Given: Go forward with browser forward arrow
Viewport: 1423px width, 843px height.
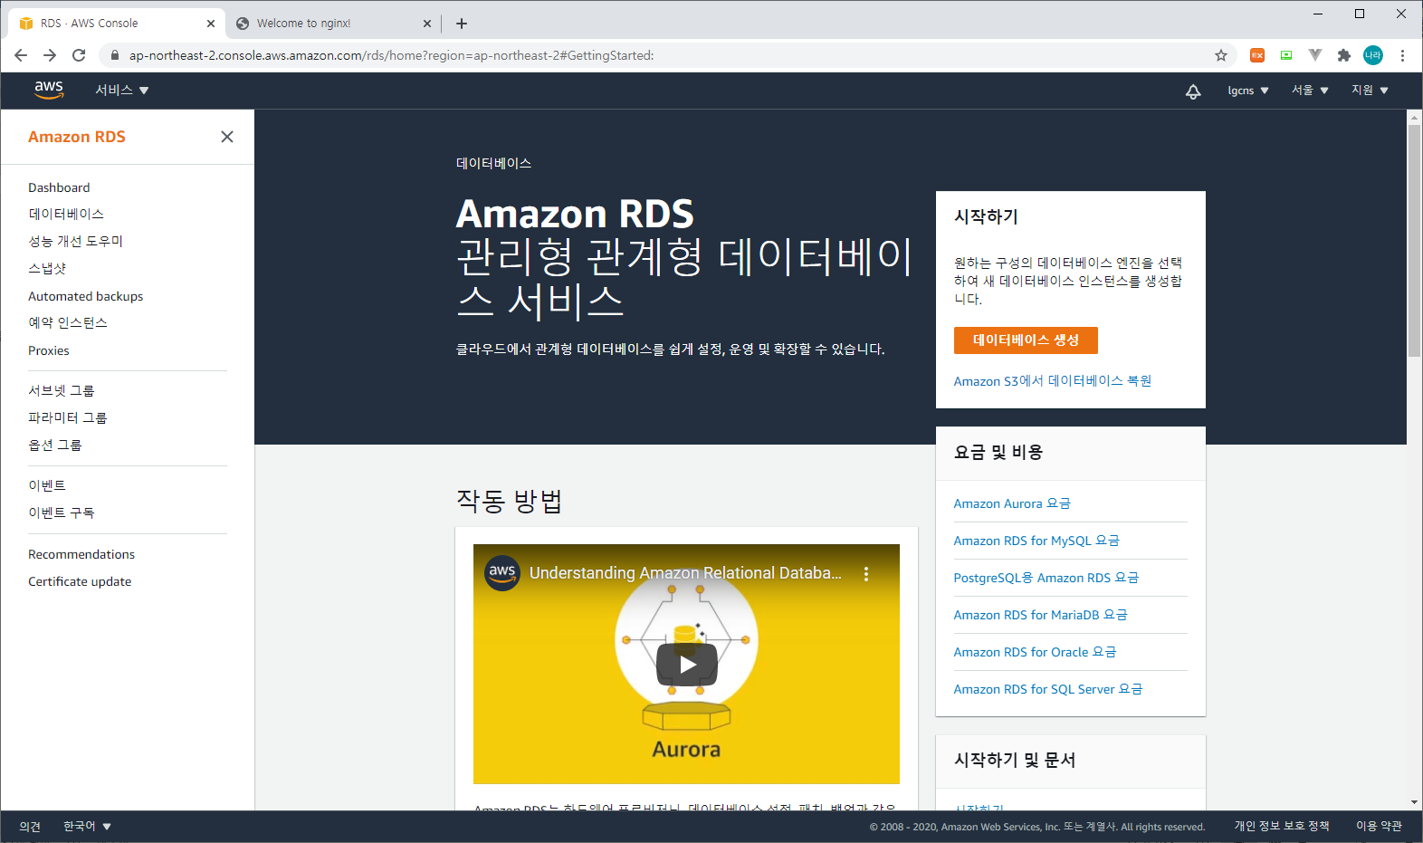Looking at the screenshot, I should point(50,55).
